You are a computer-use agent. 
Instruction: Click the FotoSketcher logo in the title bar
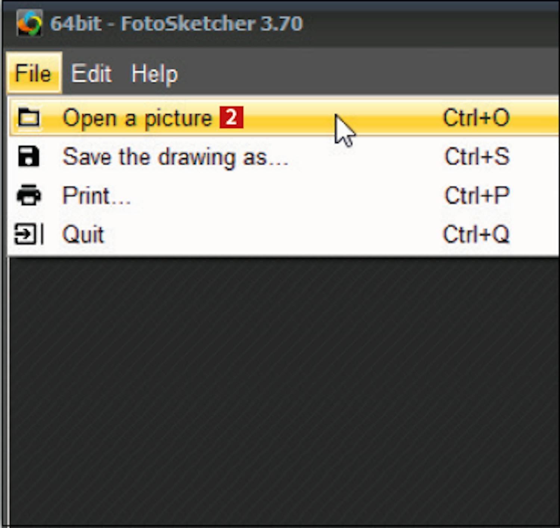click(29, 23)
